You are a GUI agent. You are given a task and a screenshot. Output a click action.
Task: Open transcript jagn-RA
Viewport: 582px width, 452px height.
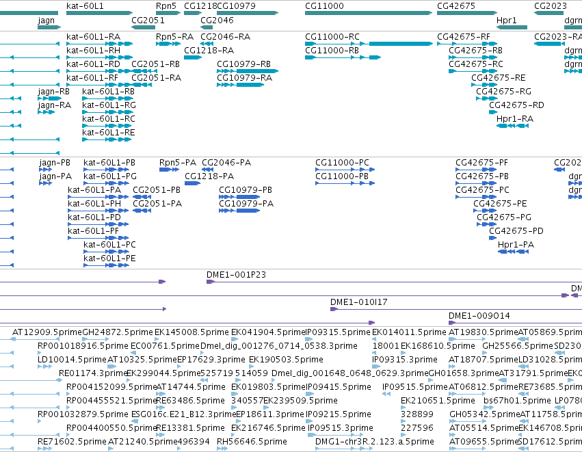(x=54, y=105)
